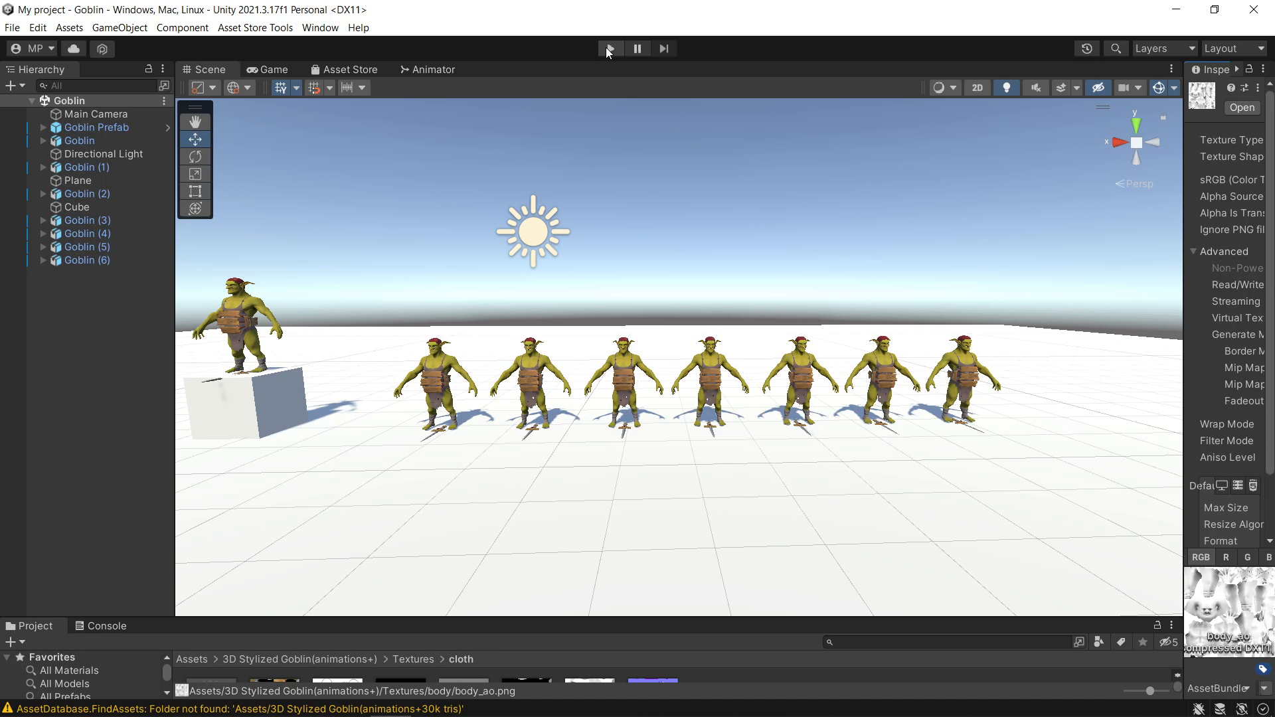This screenshot has height=717, width=1275.
Task: Switch to the Game tab
Action: click(x=267, y=70)
